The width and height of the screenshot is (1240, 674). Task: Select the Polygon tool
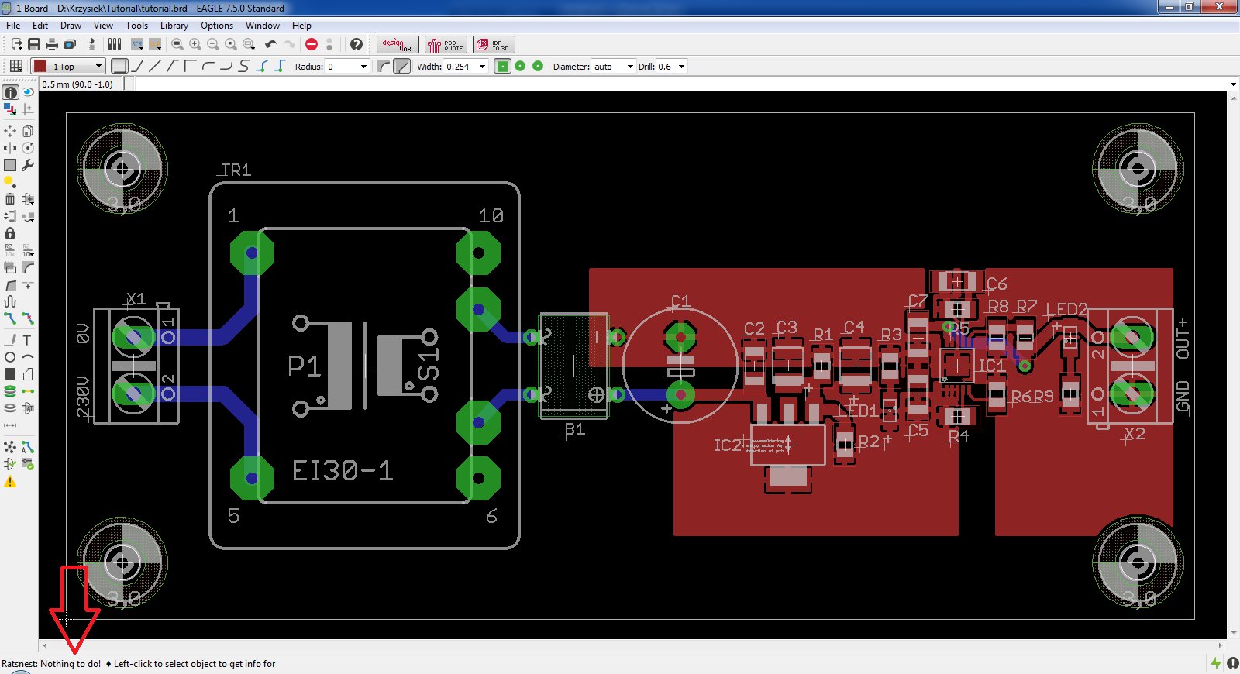pyautogui.click(x=28, y=374)
